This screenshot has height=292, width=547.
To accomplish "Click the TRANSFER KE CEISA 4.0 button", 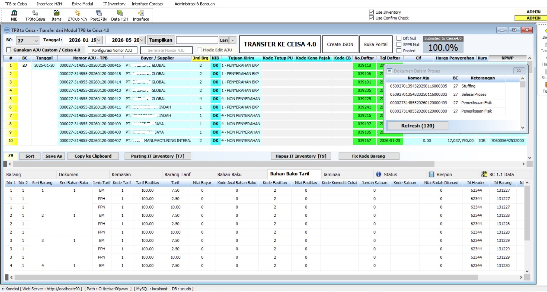I will (280, 44).
